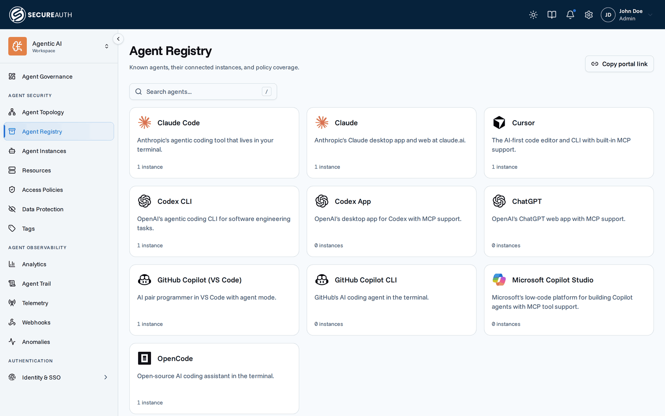
Task: Open Data Protection menu item
Action: click(59, 209)
